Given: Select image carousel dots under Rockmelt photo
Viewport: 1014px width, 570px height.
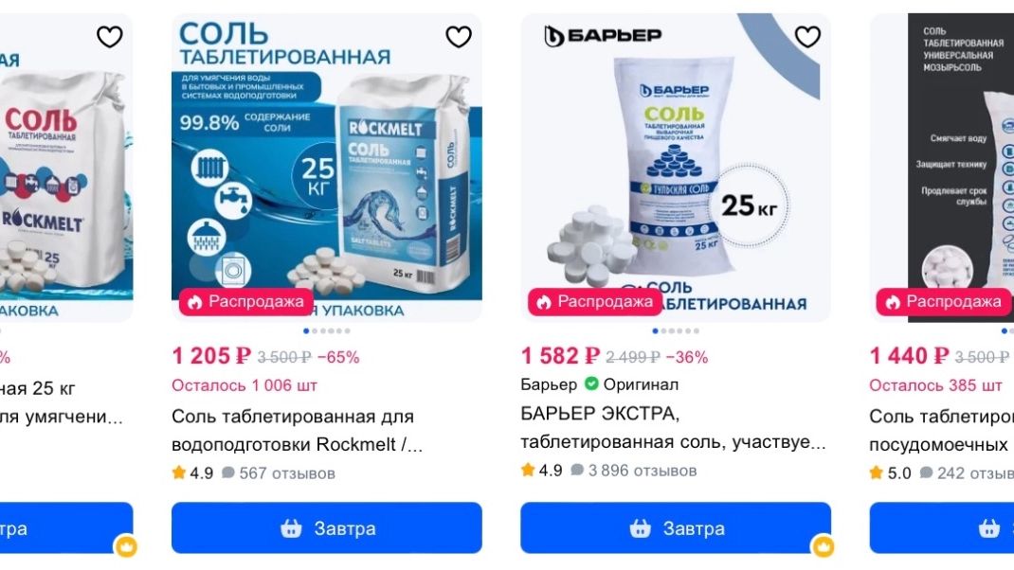Looking at the screenshot, I should click(327, 330).
